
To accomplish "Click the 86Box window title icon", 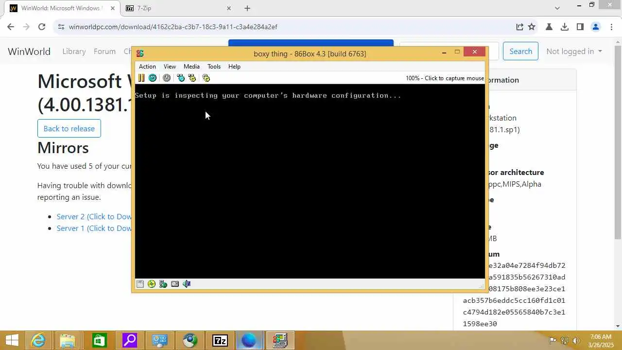I will point(140,53).
